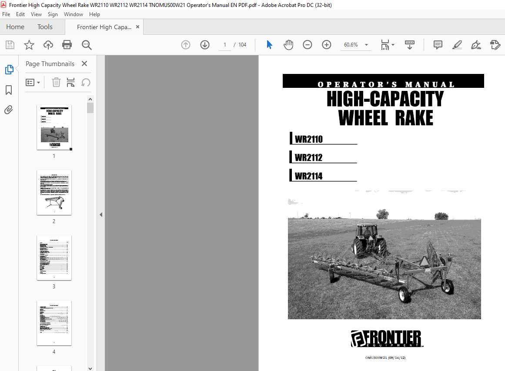
Task: Click the Save file icon
Action: click(x=10, y=45)
